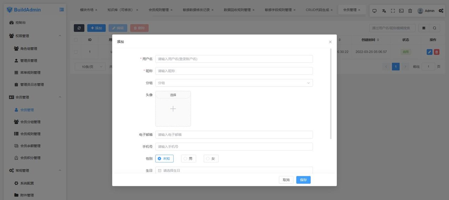Click the 手机号 input field
This screenshot has width=449, height=200.
[x=234, y=147]
